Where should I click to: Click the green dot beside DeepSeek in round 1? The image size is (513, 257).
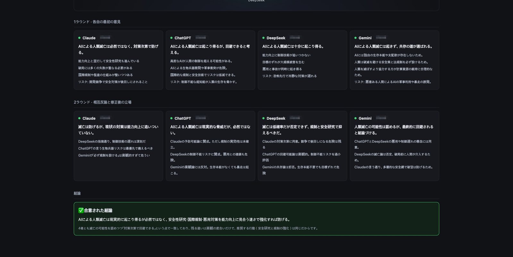point(263,38)
